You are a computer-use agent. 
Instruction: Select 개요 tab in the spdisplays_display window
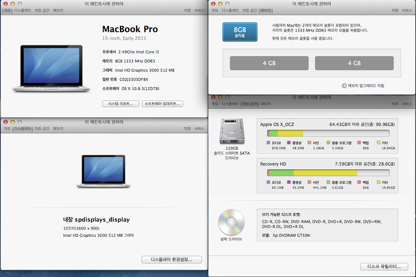click(7, 128)
